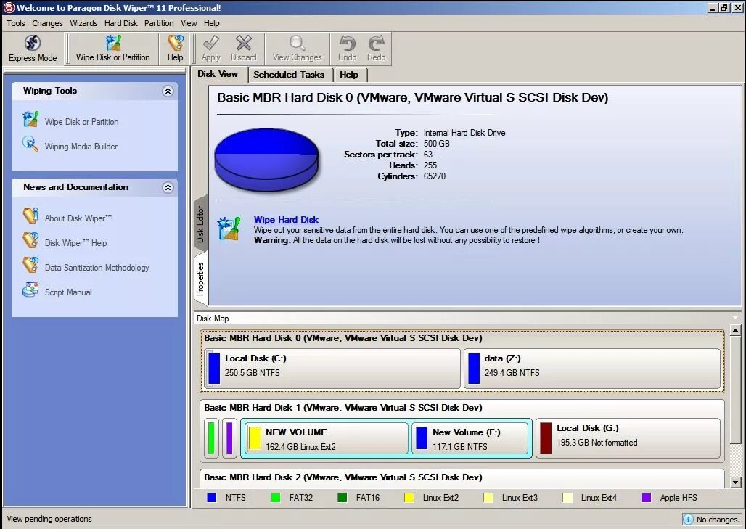Viewport: 746px width, 529px height.
Task: Click the Paragon app title bar icon
Action: coord(9,7)
